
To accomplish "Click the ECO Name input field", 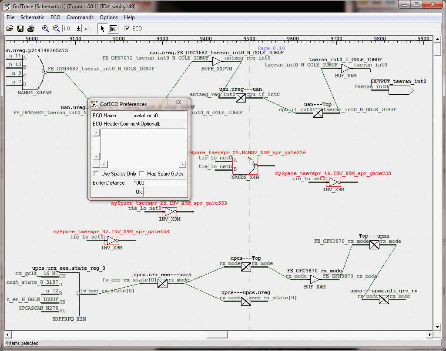I will point(159,116).
